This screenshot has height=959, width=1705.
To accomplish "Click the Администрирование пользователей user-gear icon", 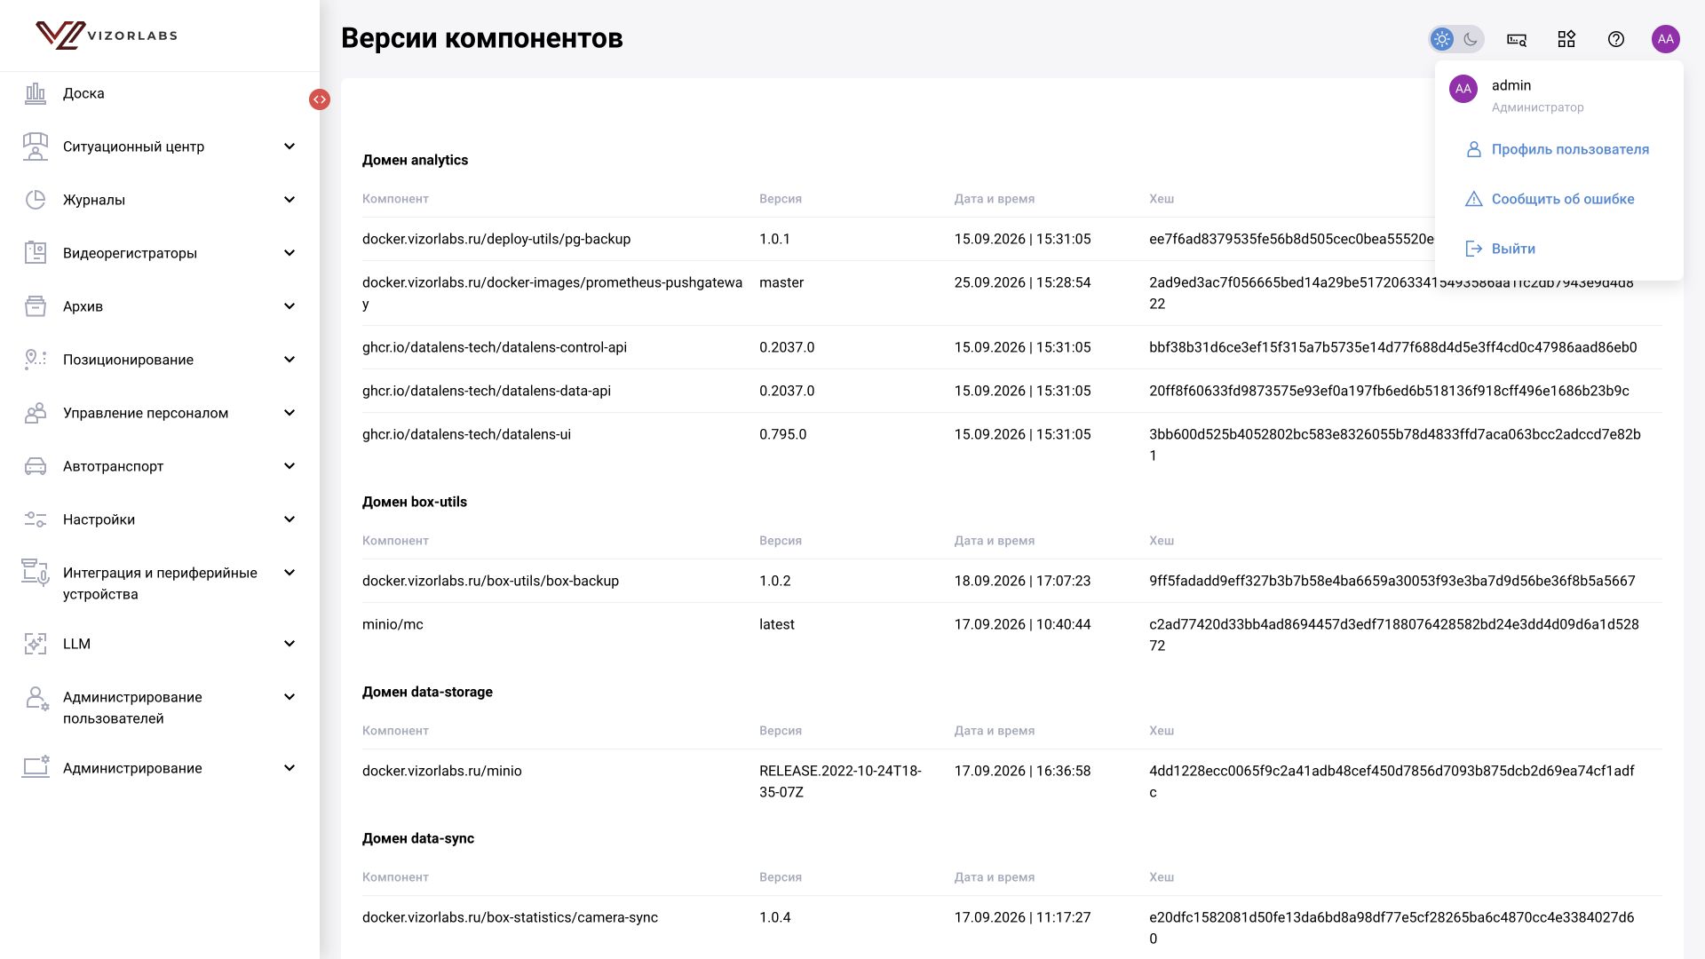I will (36, 699).
